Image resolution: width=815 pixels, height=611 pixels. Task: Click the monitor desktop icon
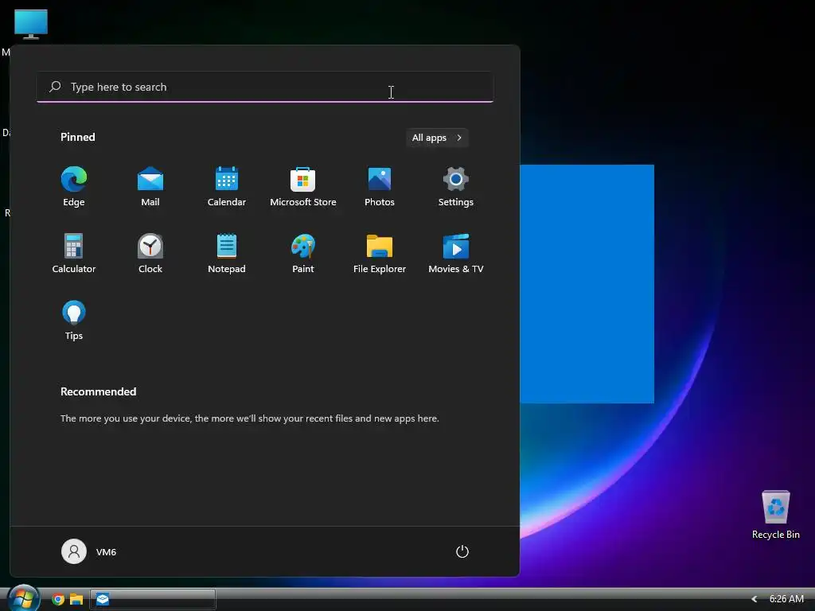(31, 24)
